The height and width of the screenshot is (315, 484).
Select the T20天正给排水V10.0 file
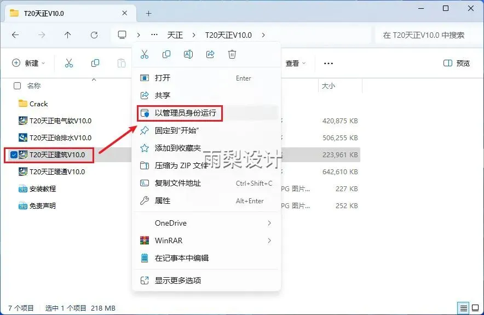coord(55,138)
